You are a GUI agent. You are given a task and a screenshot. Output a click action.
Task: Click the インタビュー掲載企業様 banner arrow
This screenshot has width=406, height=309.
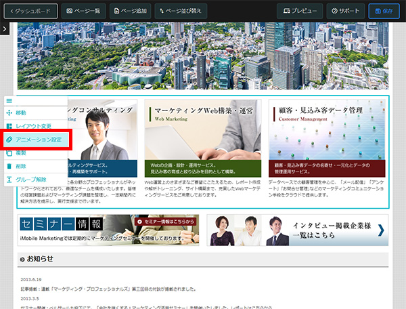[x=381, y=230]
